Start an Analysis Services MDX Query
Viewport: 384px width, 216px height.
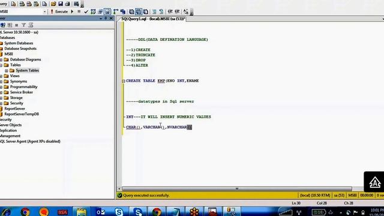[22, 4]
